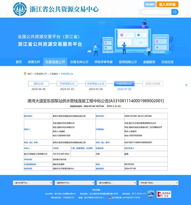Image resolution: width=191 pixels, height=205 pixels.
Task: Click the search magnifier icon
Action: [x=175, y=12]
